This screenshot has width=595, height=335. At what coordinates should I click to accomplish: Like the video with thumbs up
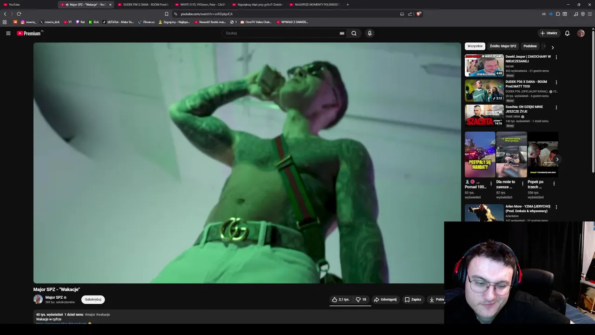pos(340,300)
